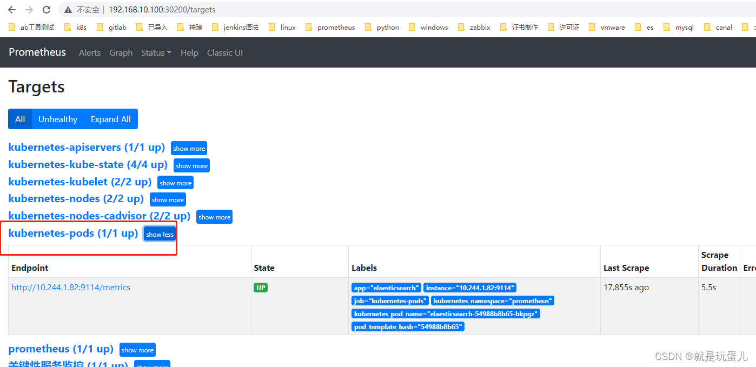Open the endpoint link http://10.244.1.82:9114/metrics
This screenshot has width=756, height=367.
click(70, 288)
